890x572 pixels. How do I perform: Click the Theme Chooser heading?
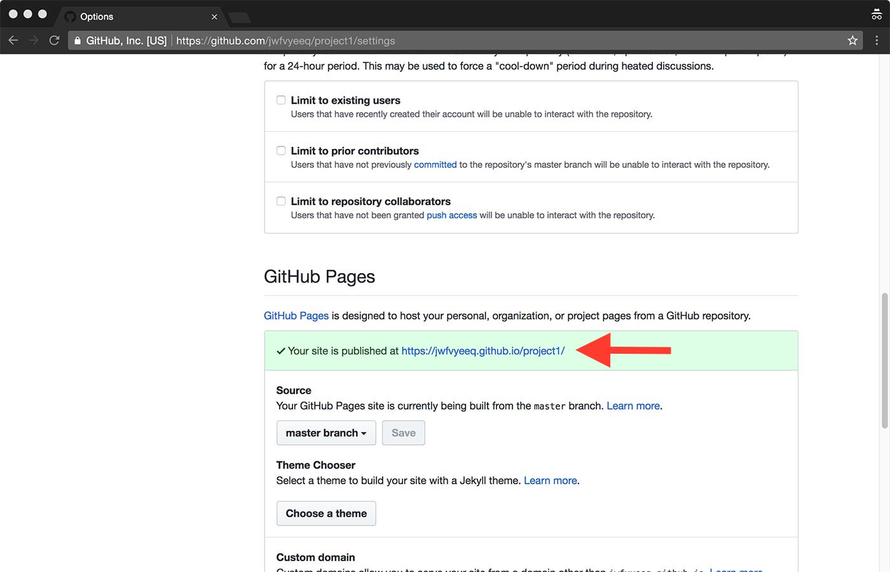point(316,465)
